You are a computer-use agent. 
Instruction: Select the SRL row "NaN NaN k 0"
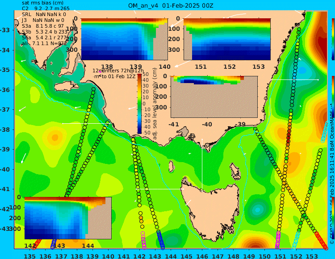[x=44, y=15]
